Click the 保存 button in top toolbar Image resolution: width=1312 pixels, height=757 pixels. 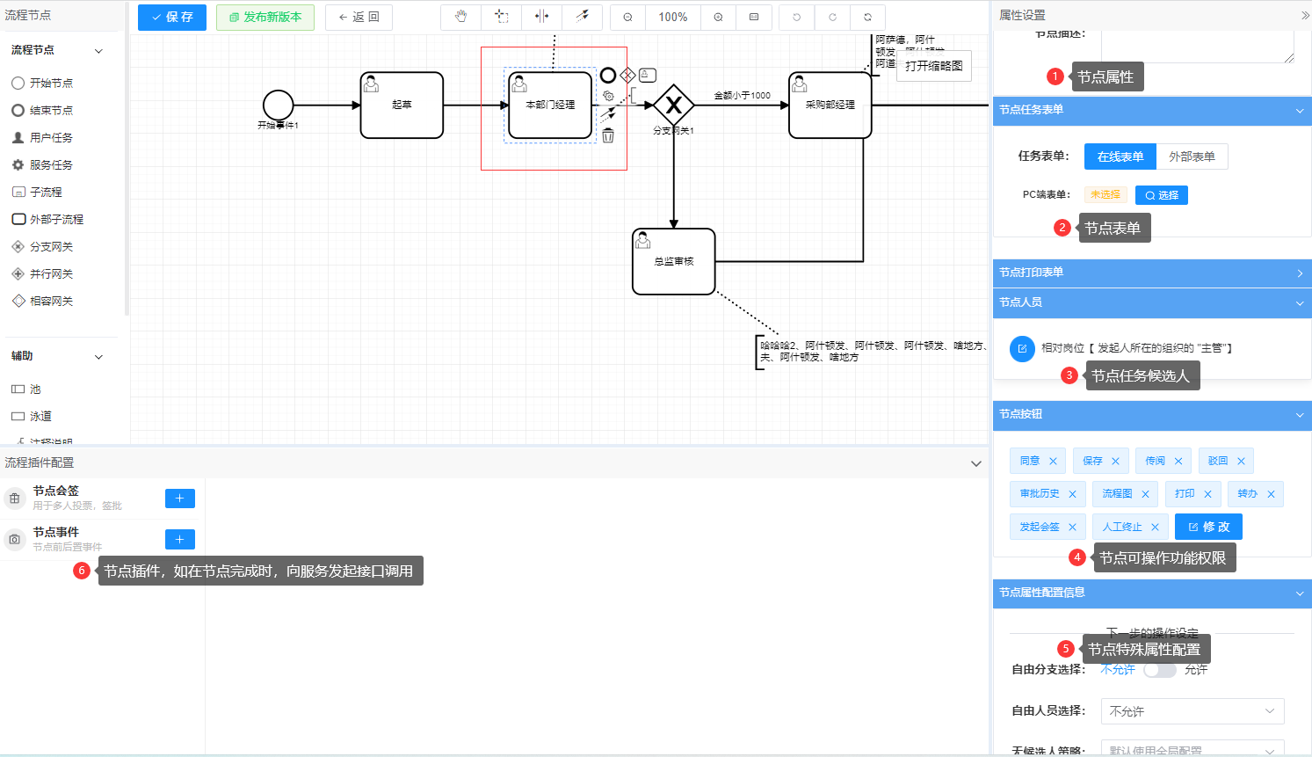172,17
